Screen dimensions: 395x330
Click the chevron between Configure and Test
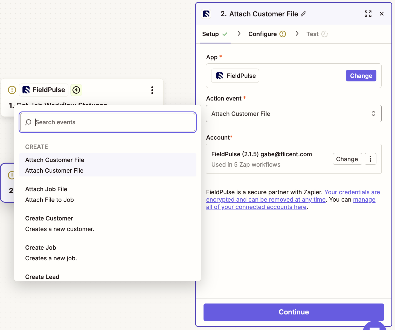coord(297,34)
